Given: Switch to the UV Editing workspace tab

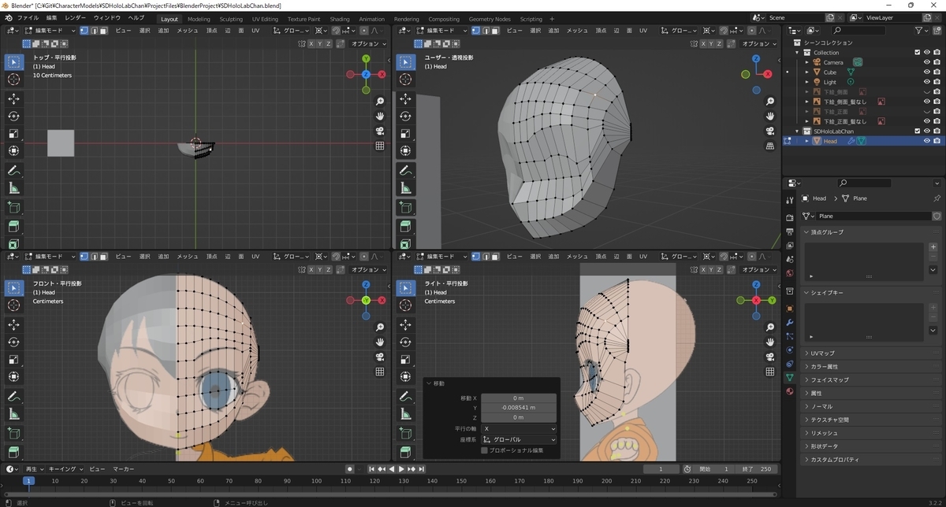Looking at the screenshot, I should pos(265,19).
